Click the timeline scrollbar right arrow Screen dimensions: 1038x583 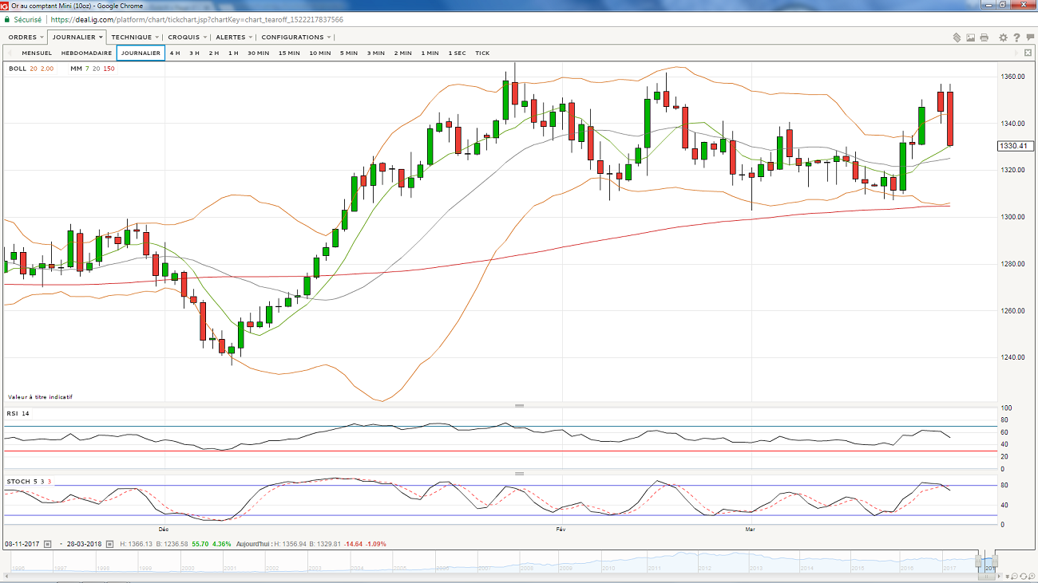(x=999, y=577)
